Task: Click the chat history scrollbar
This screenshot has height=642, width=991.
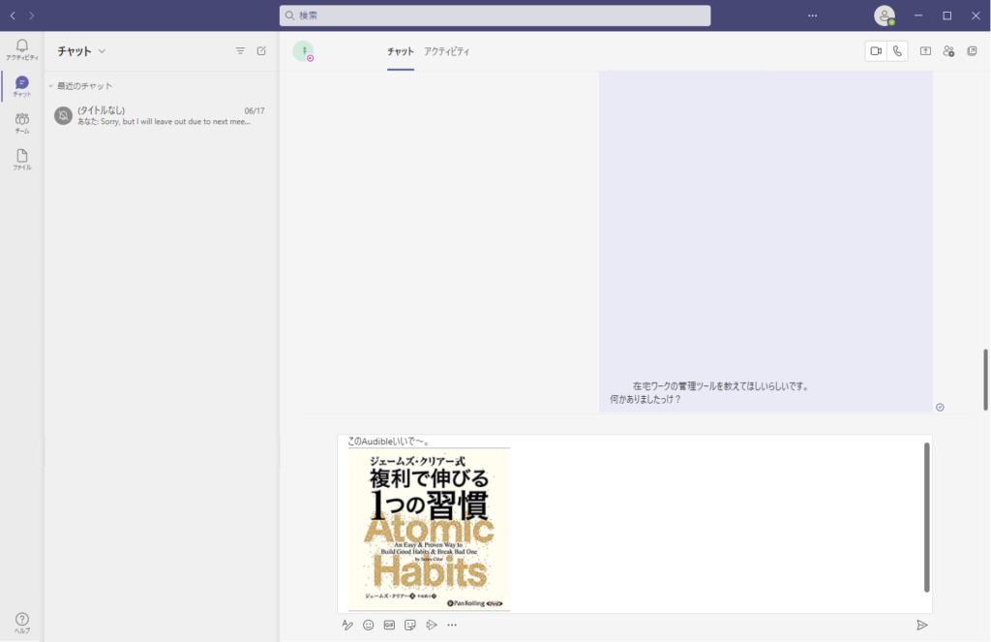Action: coord(985,380)
